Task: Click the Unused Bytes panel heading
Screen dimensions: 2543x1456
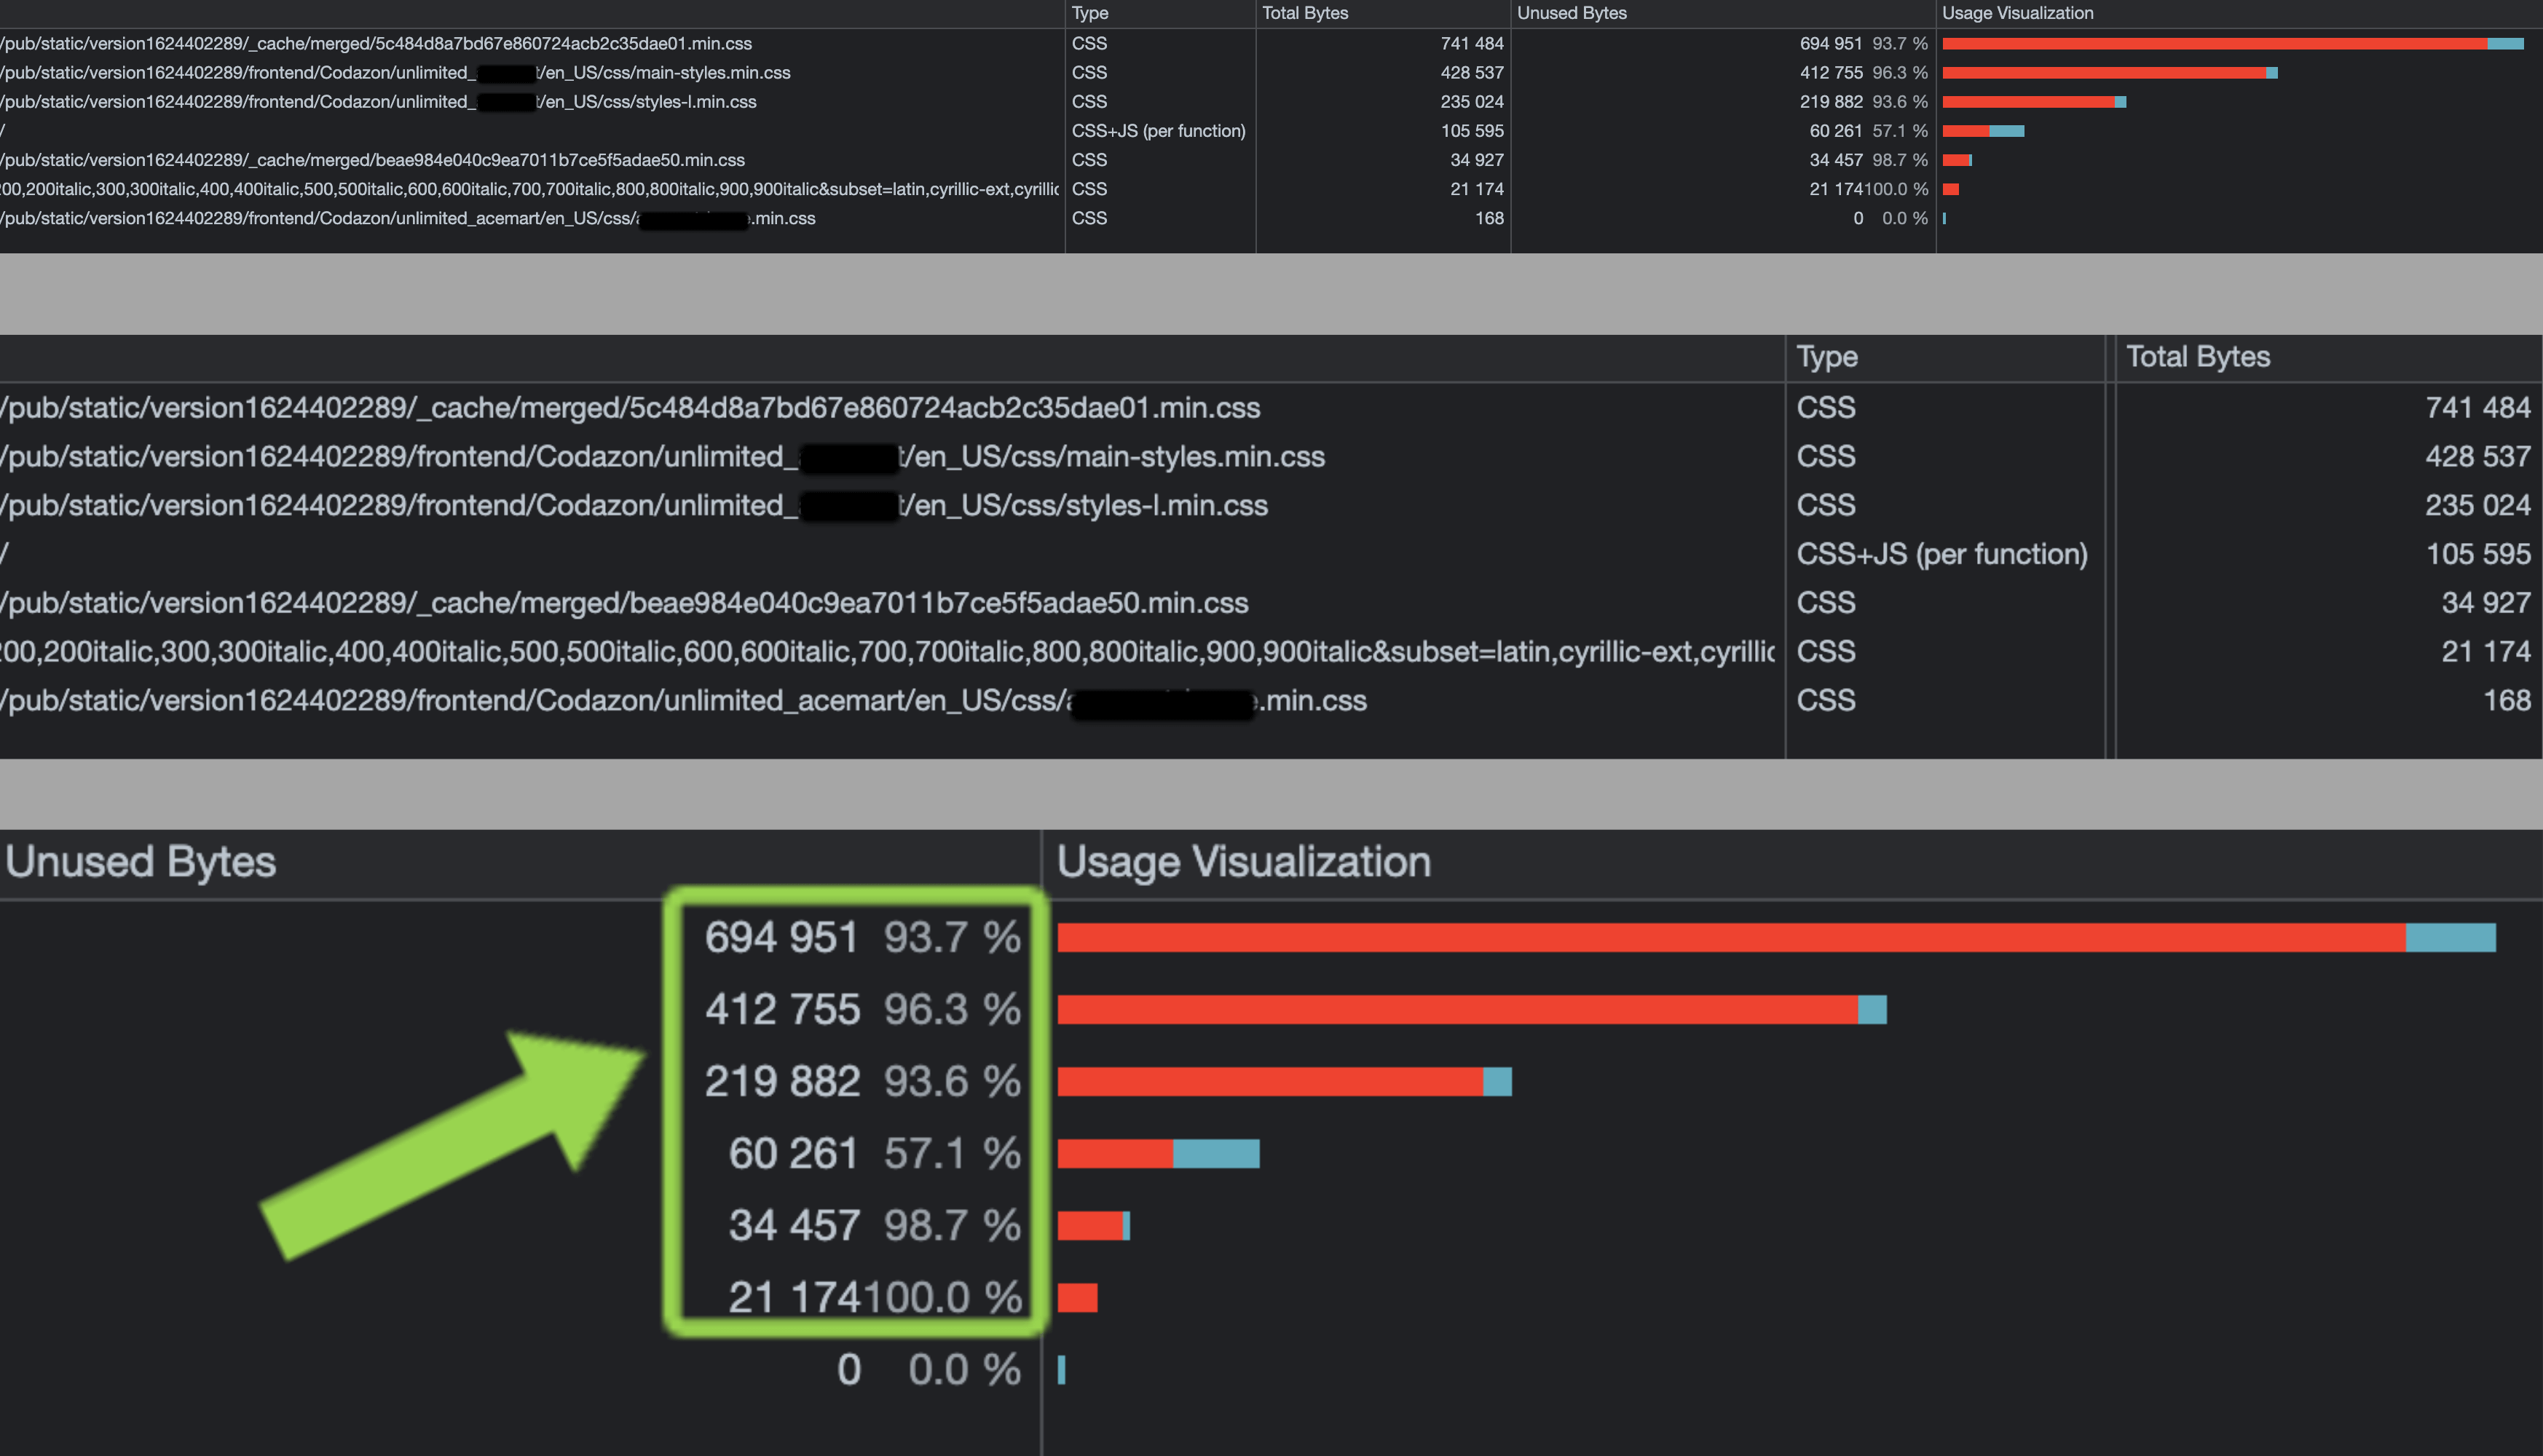Action: (141, 861)
